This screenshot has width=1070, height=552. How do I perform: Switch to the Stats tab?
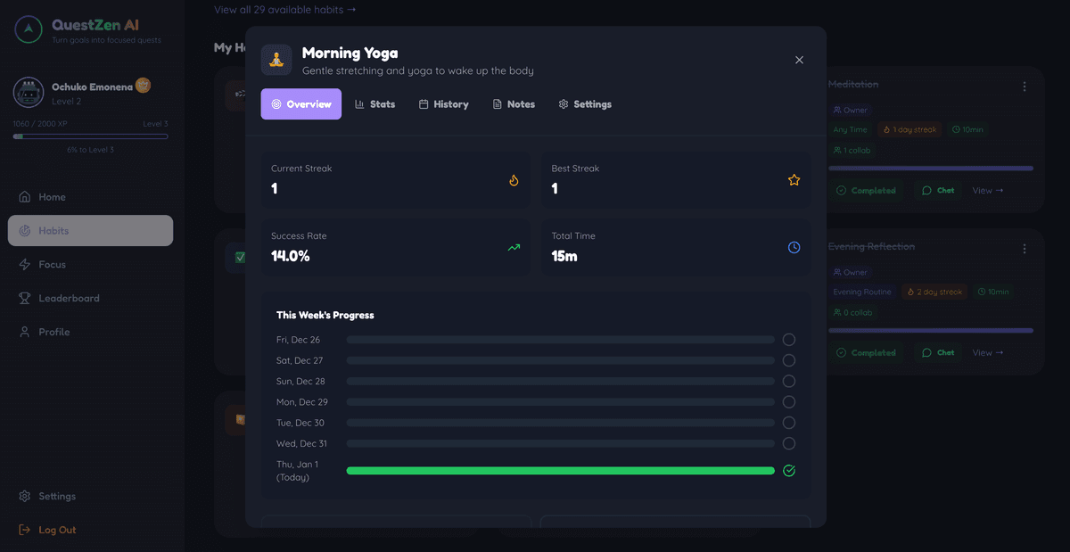click(x=375, y=103)
